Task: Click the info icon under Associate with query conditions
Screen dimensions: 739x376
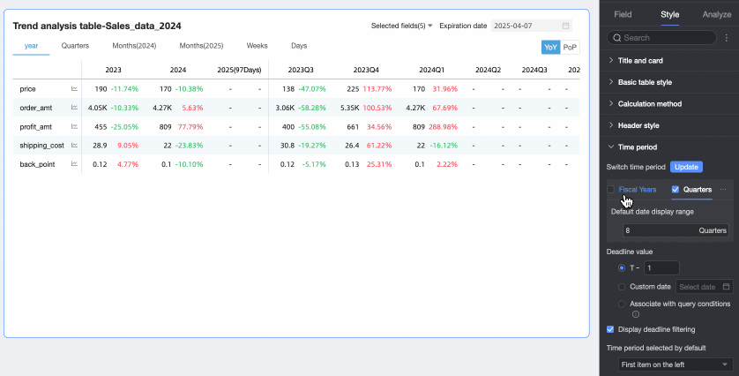Action: 635,313
